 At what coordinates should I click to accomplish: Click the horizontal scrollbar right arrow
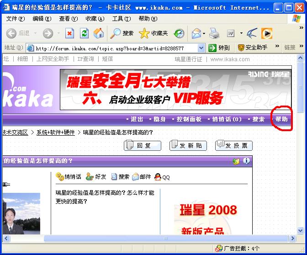293,239
